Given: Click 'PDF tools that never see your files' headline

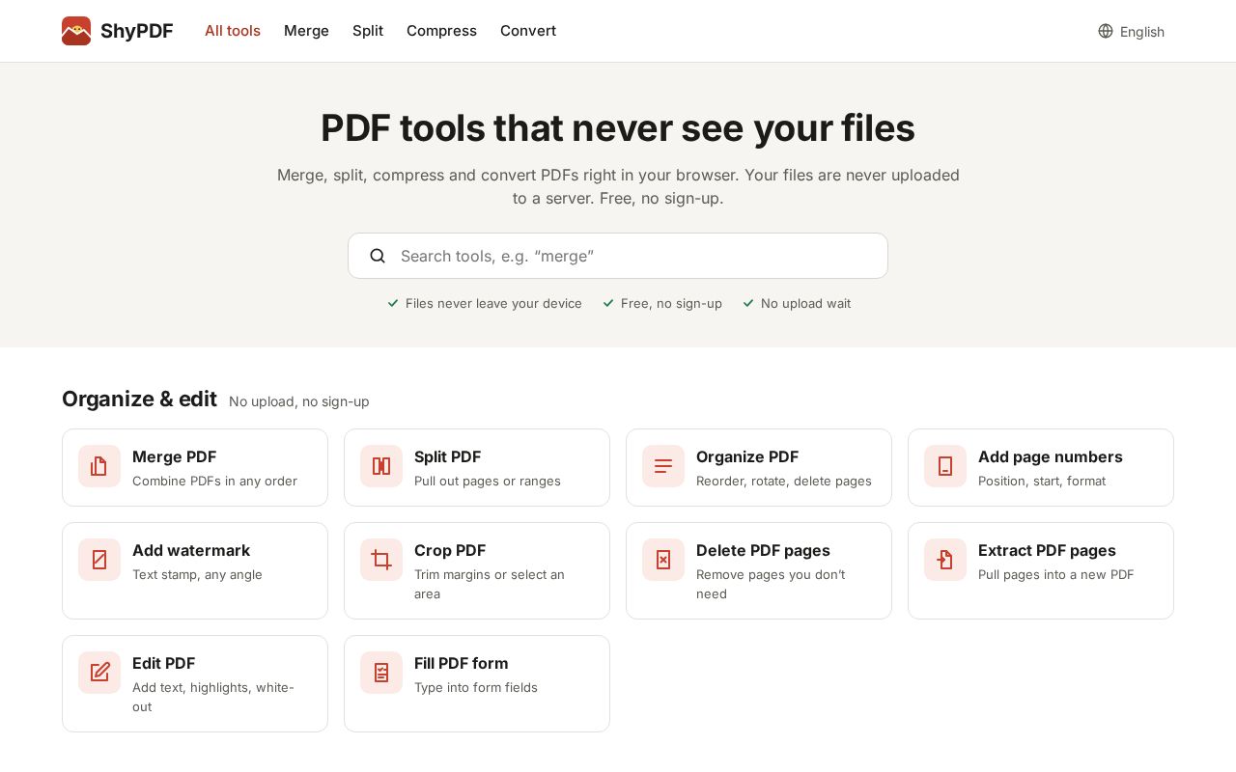Looking at the screenshot, I should coord(618,127).
